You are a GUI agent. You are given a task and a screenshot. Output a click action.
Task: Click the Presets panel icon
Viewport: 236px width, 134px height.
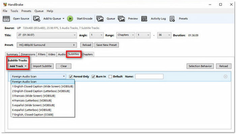(172, 19)
